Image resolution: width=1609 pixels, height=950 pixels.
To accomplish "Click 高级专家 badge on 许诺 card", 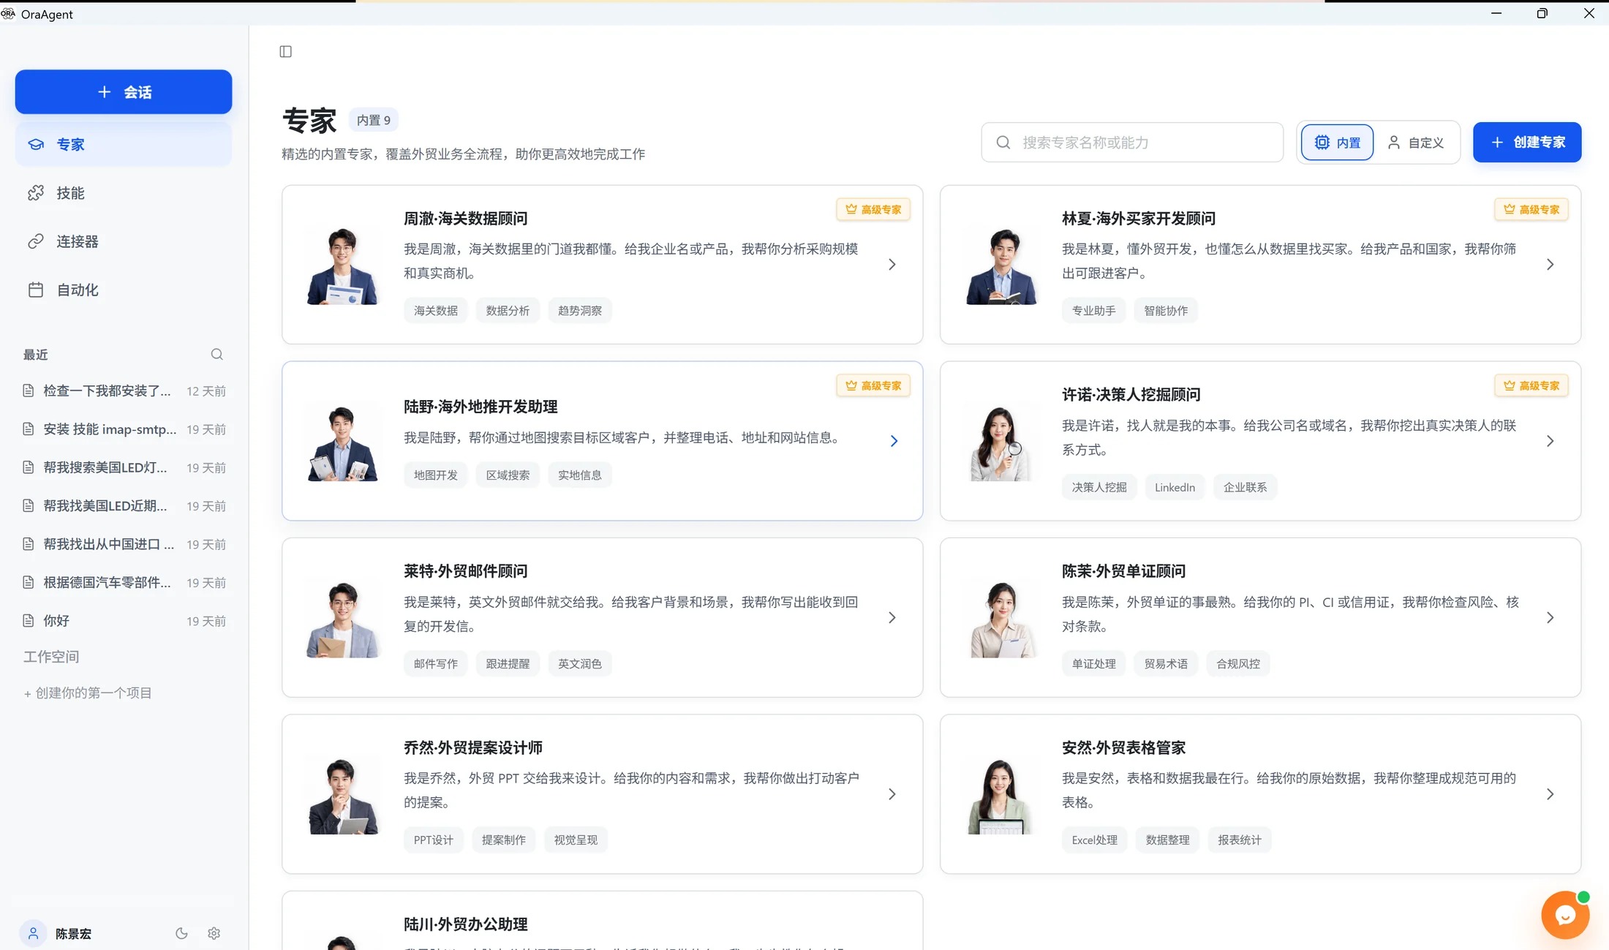I will (x=1531, y=386).
